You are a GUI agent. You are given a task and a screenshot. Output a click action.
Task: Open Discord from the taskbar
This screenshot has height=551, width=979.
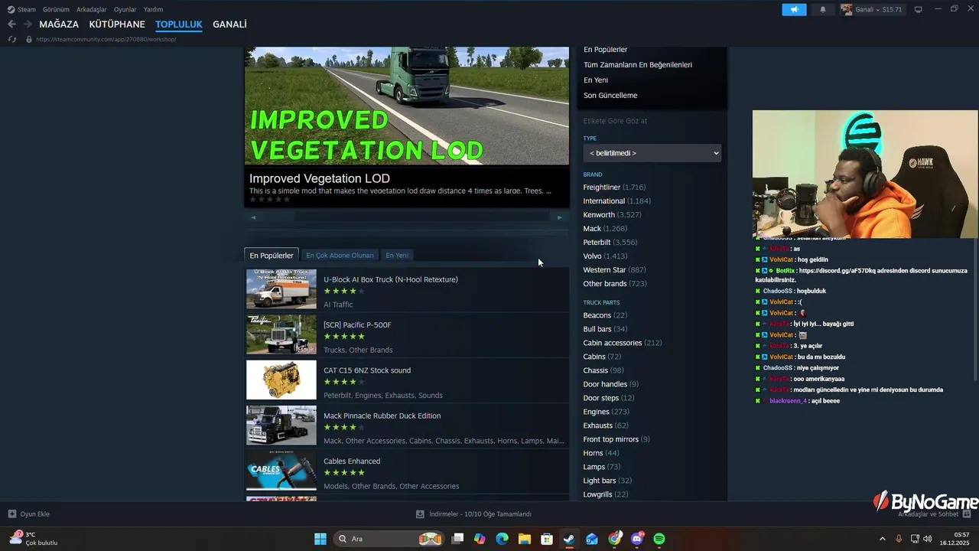pyautogui.click(x=637, y=539)
